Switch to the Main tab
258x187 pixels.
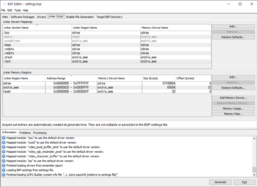5,17
